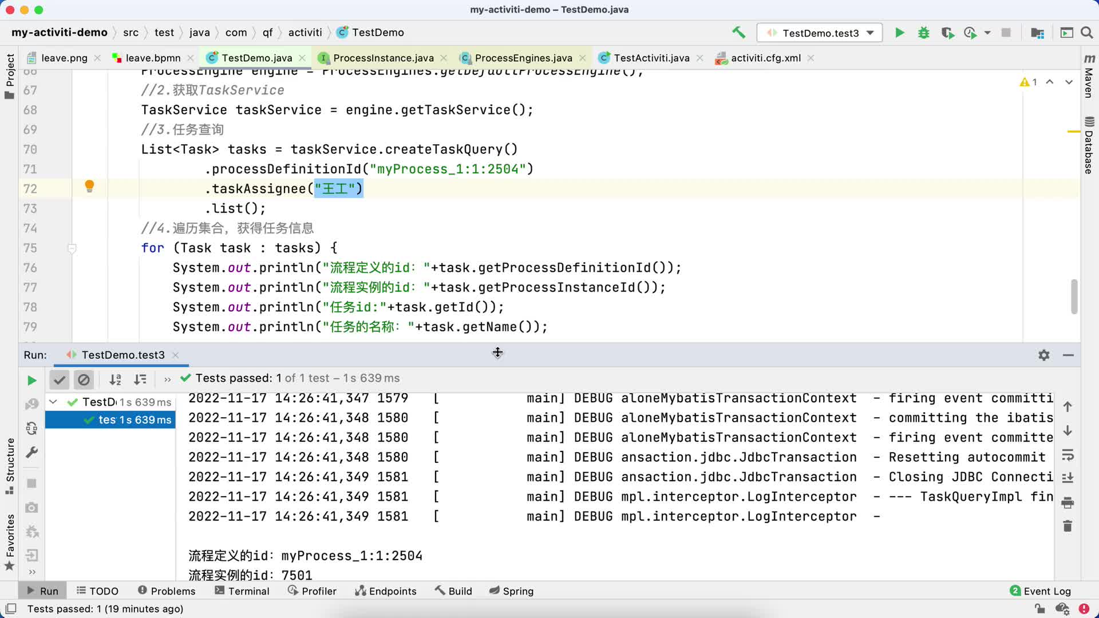Hide the Run tool window
Screen dimensions: 1099x618
[1068, 355]
